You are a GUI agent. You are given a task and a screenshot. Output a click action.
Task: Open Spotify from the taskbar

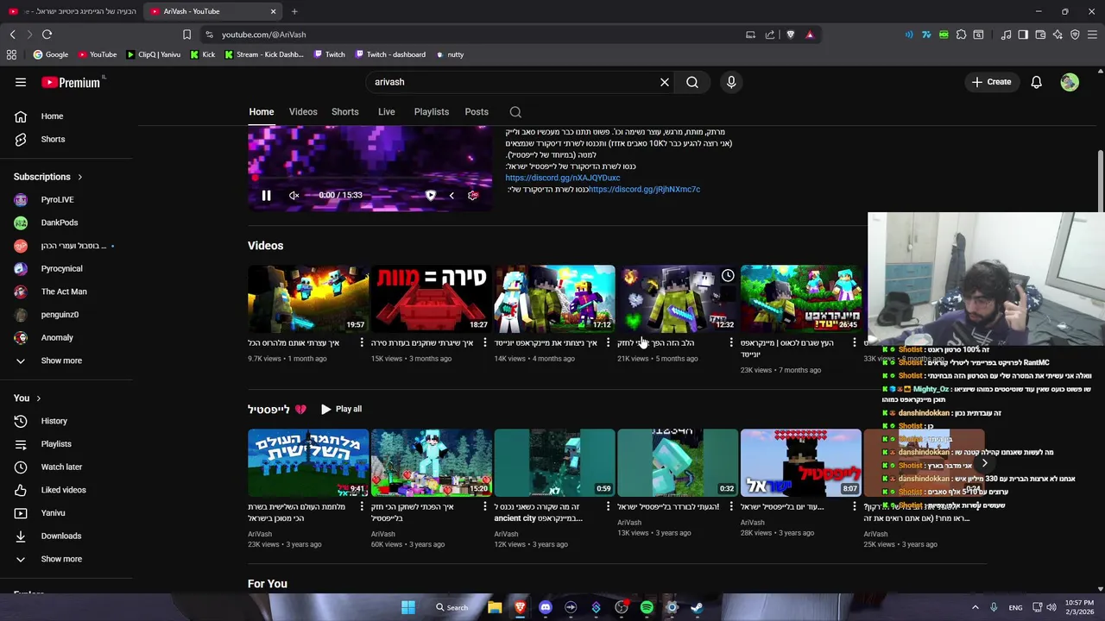[647, 607]
